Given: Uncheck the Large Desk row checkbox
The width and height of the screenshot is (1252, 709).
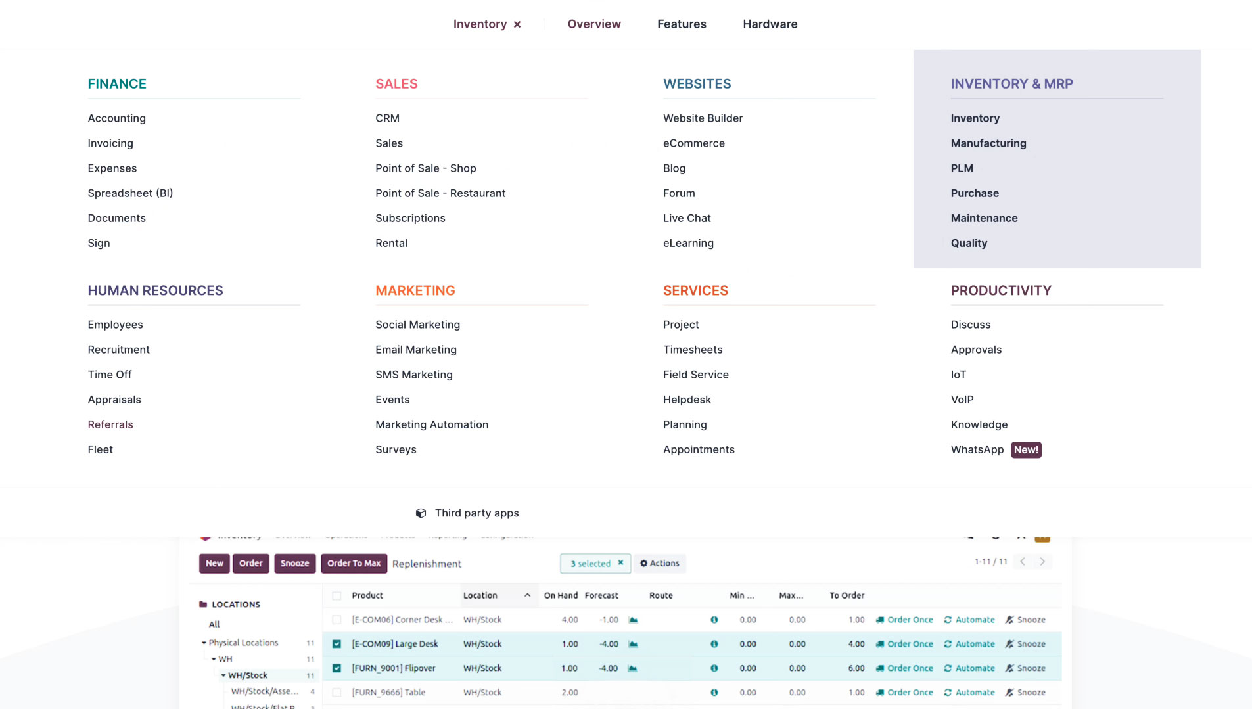Looking at the screenshot, I should (336, 644).
